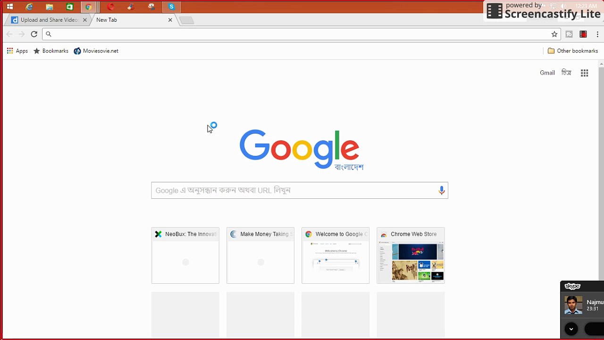Reload the current page
The image size is (604, 340).
pyautogui.click(x=34, y=34)
